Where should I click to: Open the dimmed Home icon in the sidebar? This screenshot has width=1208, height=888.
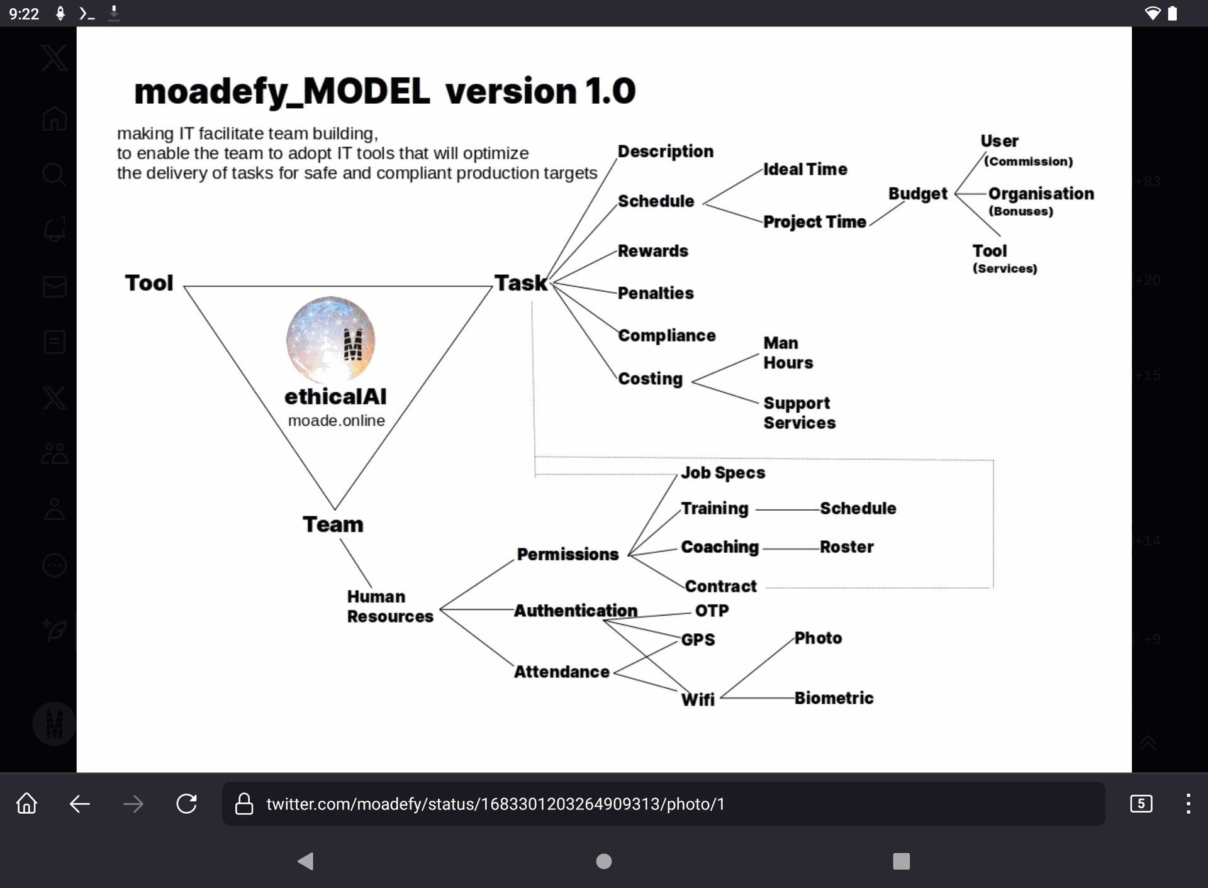click(54, 118)
